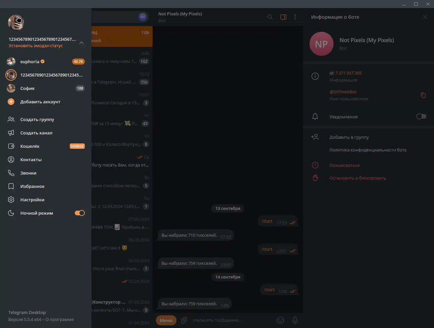This screenshot has width=434, height=328.
Task: Open the bot privacy policy link
Action: pyautogui.click(x=368, y=150)
